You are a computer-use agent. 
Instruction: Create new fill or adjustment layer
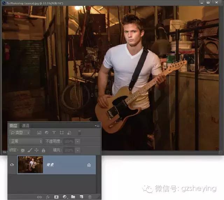65,197
